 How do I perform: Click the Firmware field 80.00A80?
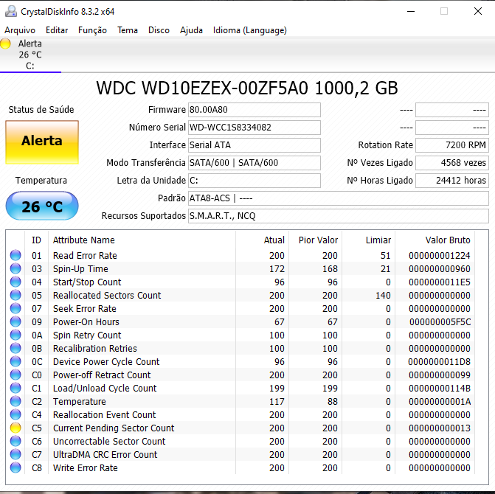(254, 110)
